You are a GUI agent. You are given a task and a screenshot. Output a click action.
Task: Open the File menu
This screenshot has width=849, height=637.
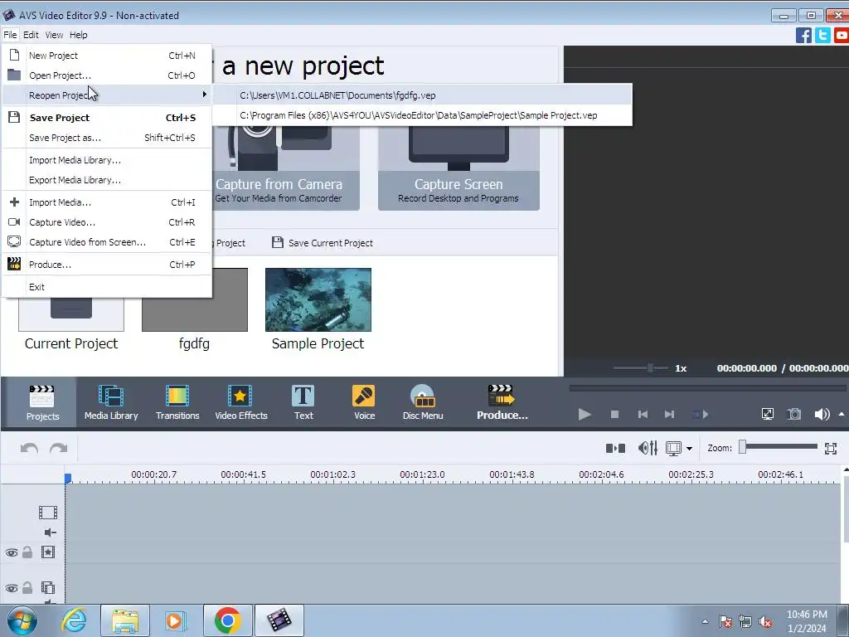(10, 35)
